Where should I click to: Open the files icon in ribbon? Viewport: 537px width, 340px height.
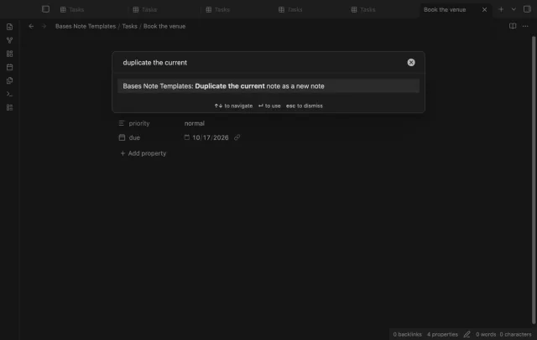pos(9,27)
